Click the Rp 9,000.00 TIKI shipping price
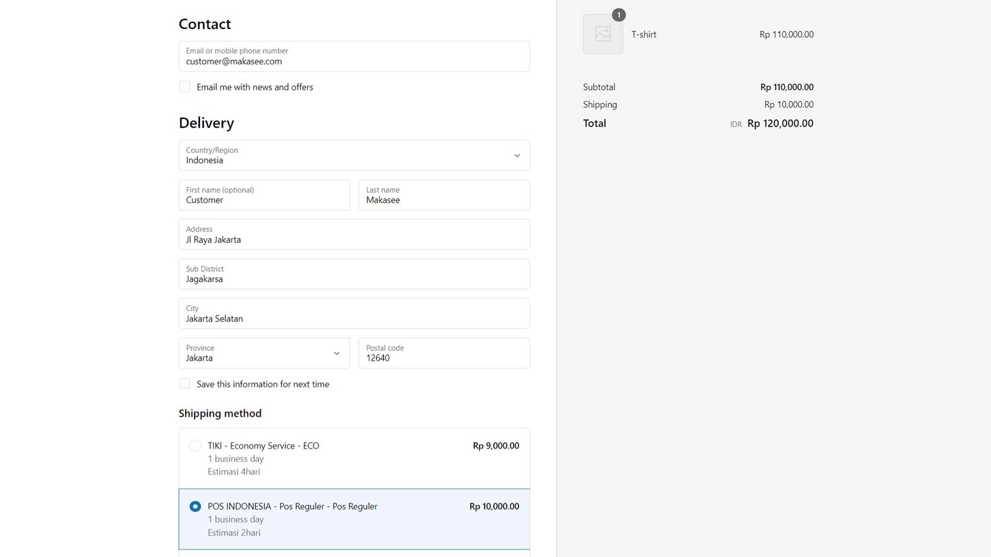The image size is (991, 557). tap(496, 446)
